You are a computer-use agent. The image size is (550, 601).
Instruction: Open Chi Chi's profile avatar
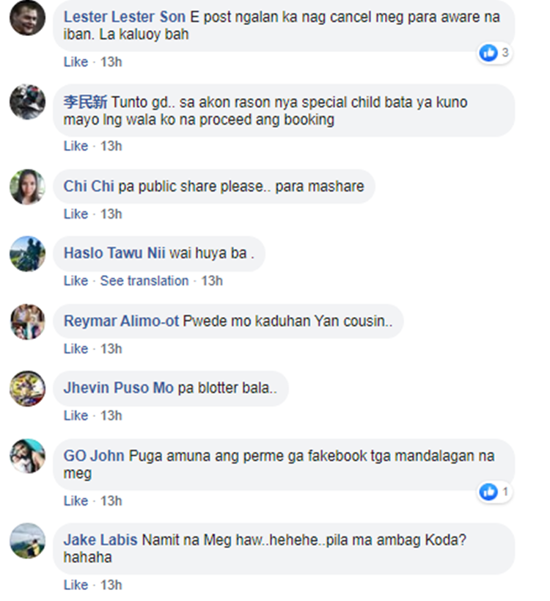(x=27, y=186)
